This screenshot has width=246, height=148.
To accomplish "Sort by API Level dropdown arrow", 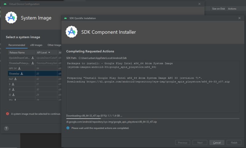I will (49, 52).
